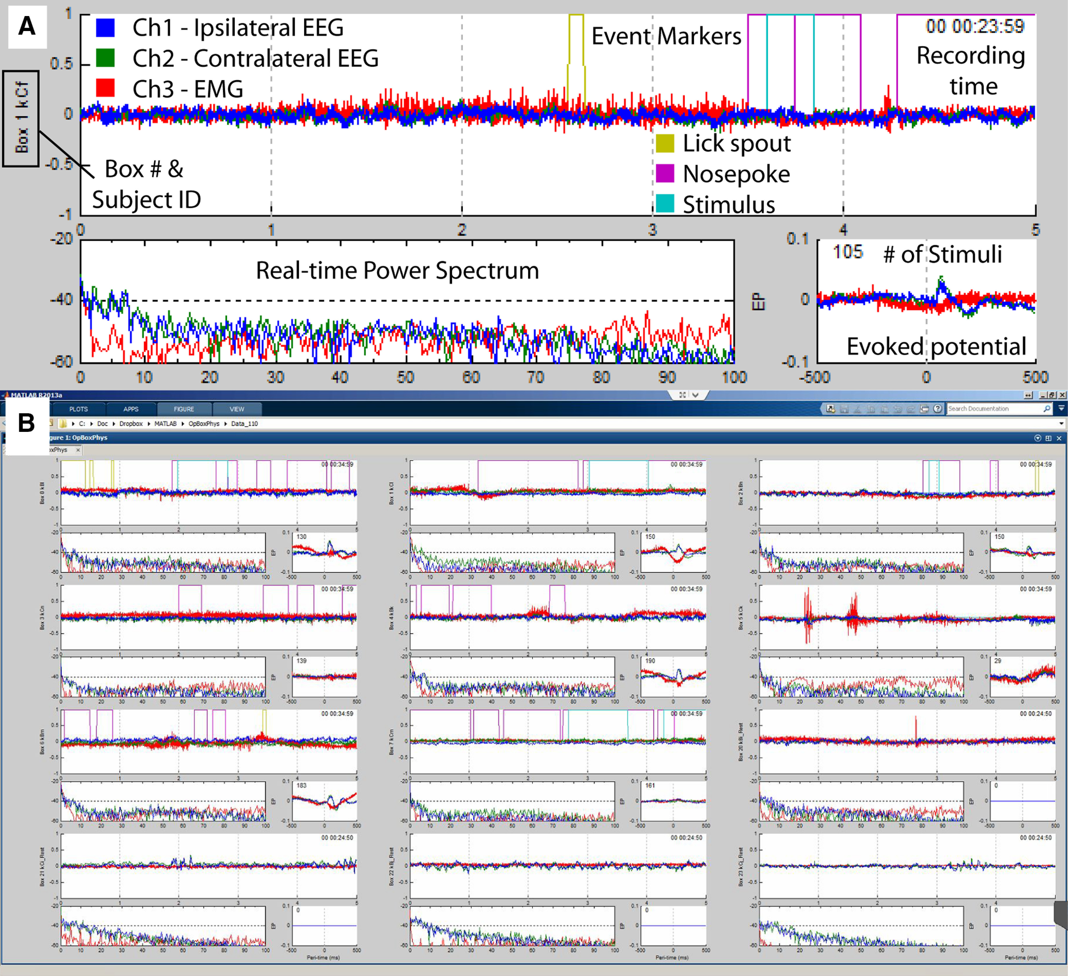Click stimuli count 130 in Box 0 evoked plot

coord(302,537)
